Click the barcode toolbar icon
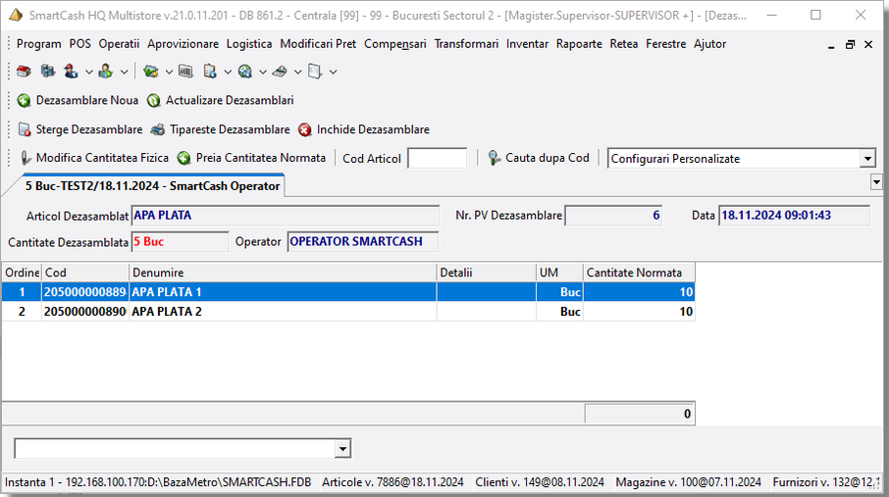 point(185,72)
